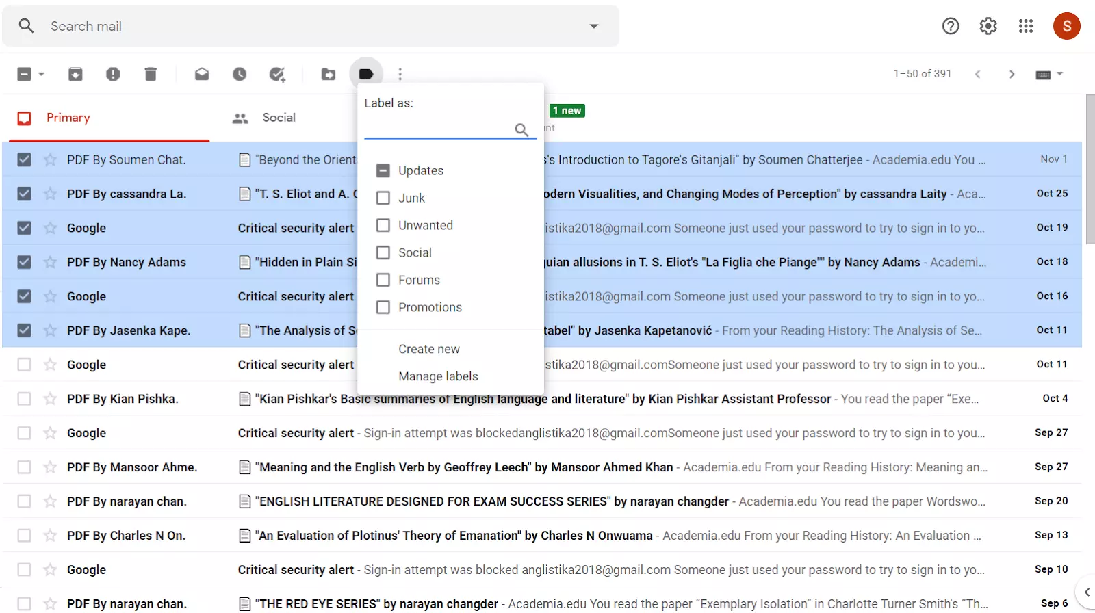Star the PDF By Mansoor Ahme. email
The height and width of the screenshot is (613, 1095).
[x=50, y=467]
